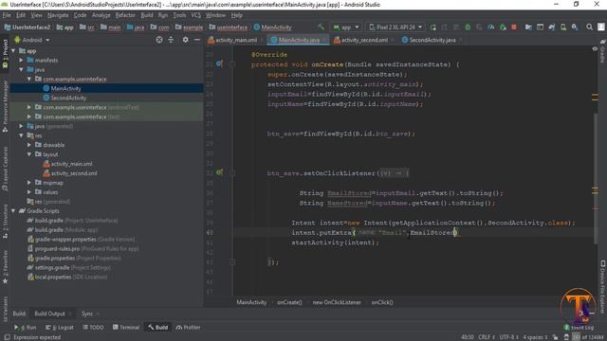Click the Sync Project with Gradle icon

point(552,27)
